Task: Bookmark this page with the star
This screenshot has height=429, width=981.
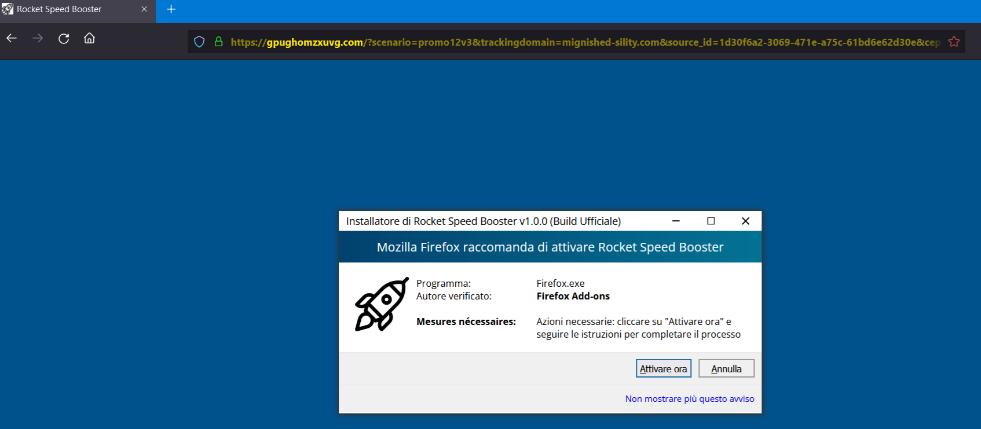Action: click(954, 42)
